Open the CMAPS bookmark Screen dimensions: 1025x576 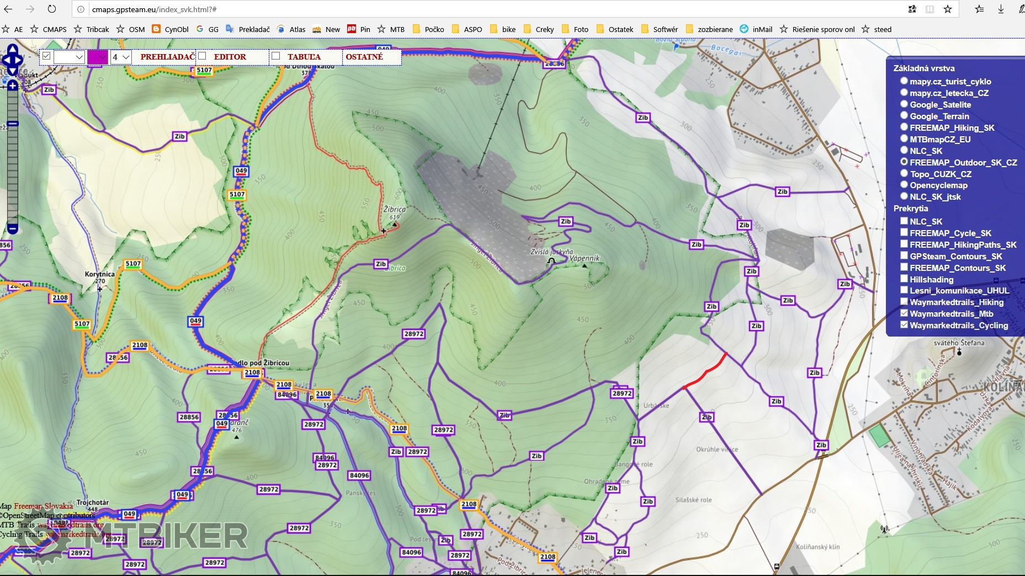[x=49, y=29]
